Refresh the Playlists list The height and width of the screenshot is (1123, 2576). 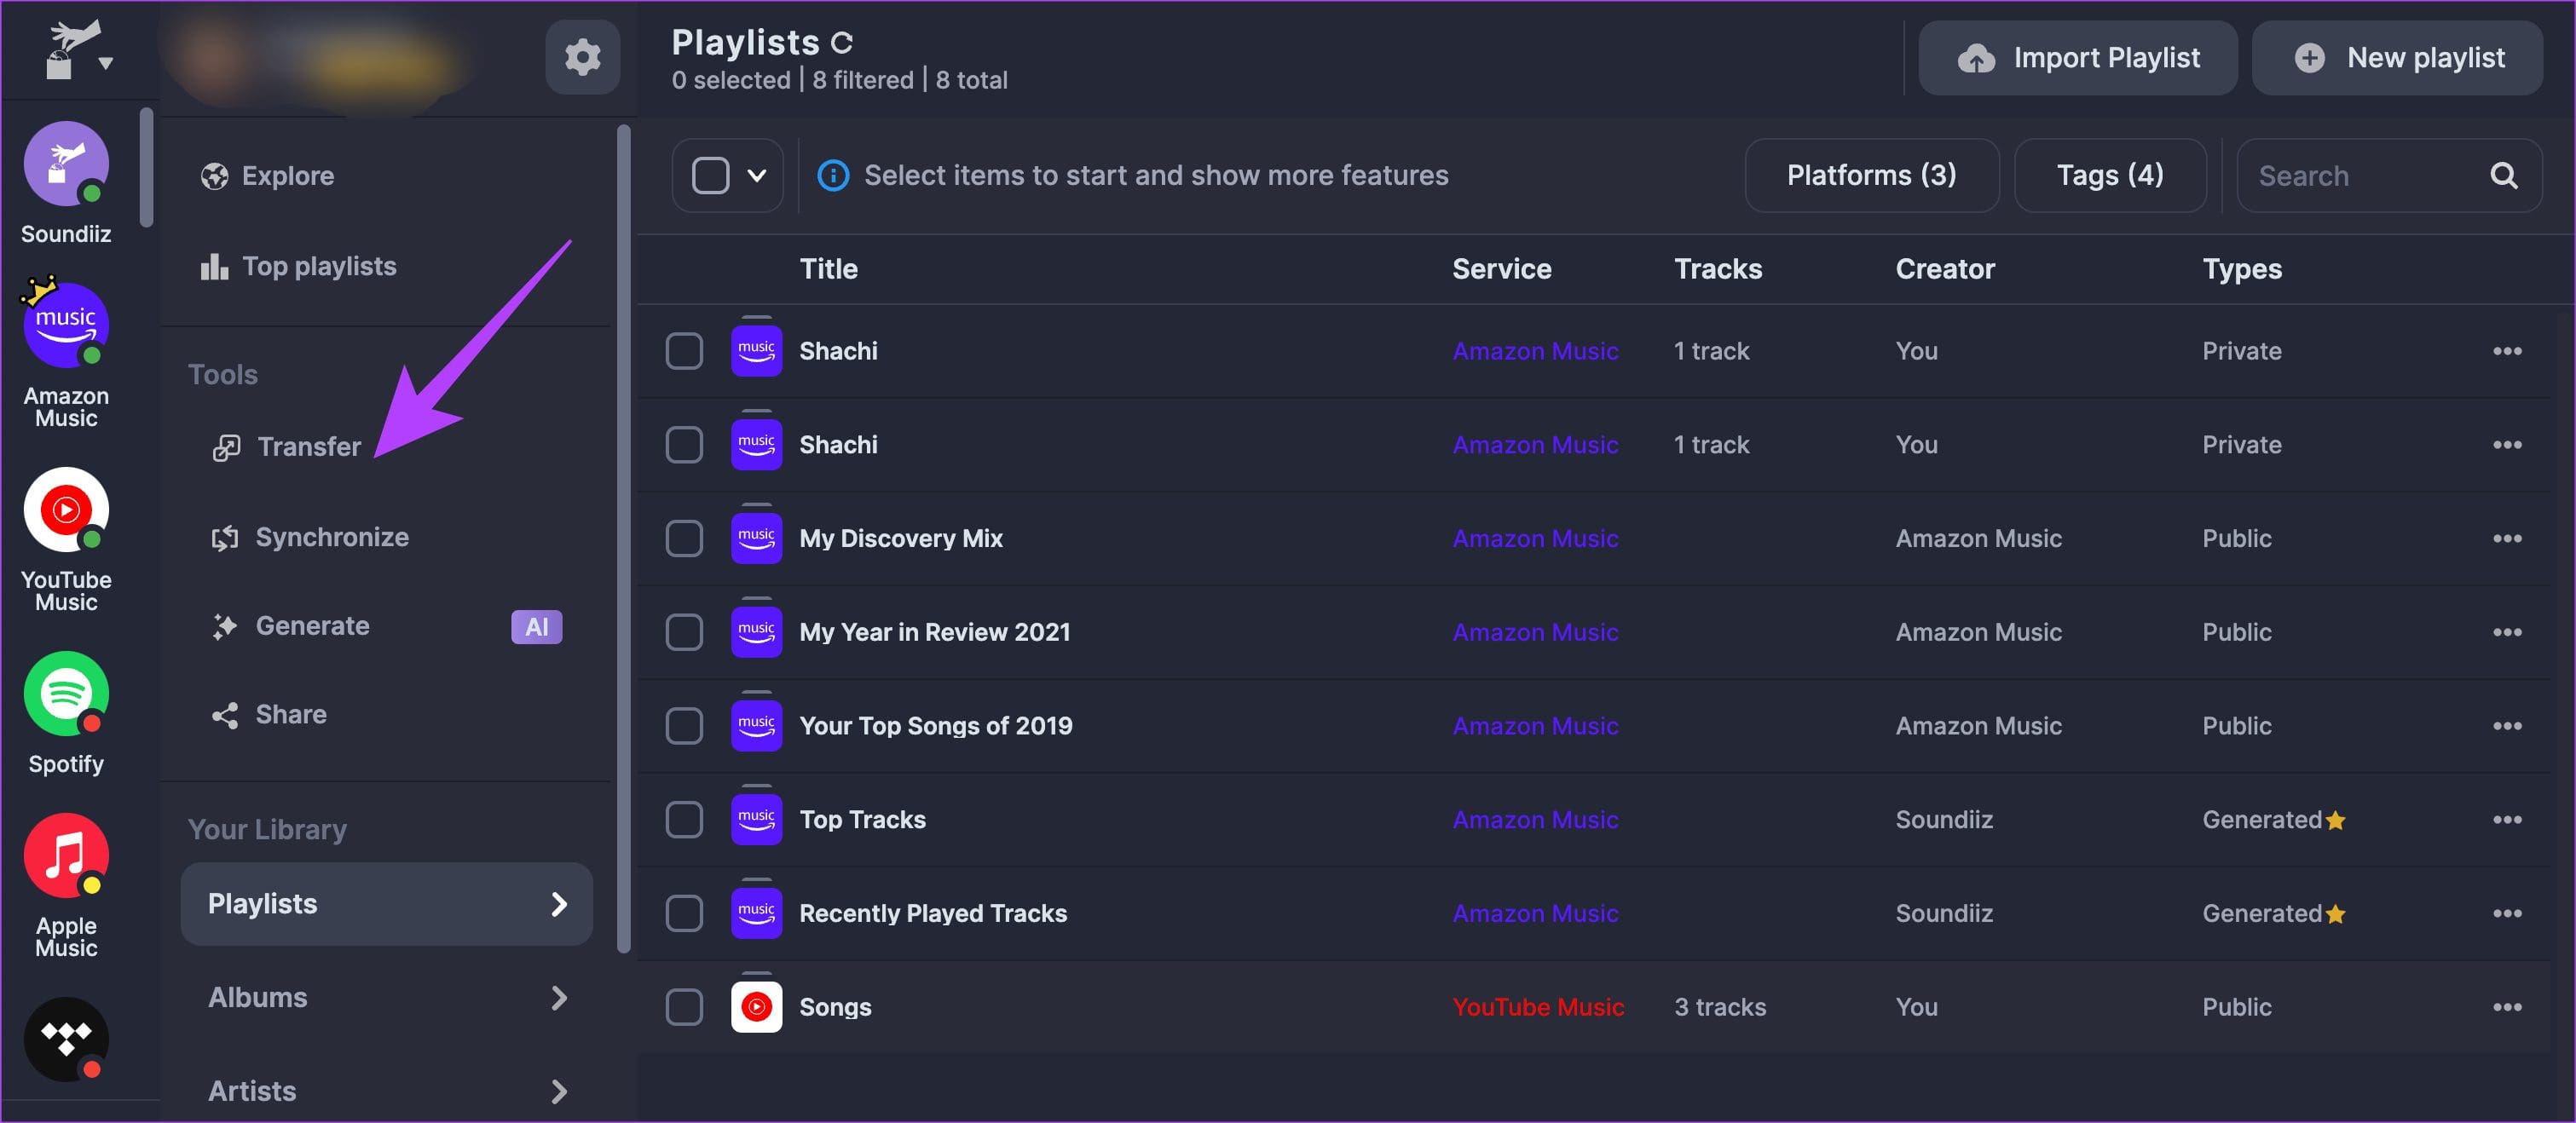pyautogui.click(x=842, y=43)
